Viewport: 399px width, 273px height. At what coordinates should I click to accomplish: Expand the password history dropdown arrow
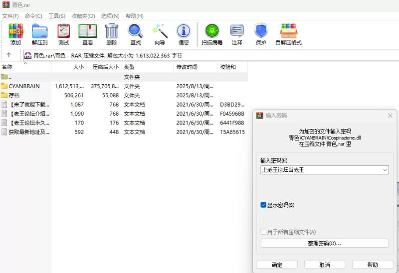[x=385, y=170]
